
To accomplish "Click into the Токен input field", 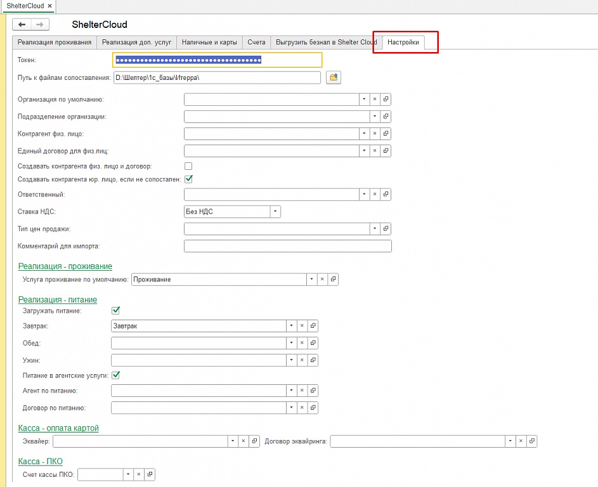I will (218, 60).
